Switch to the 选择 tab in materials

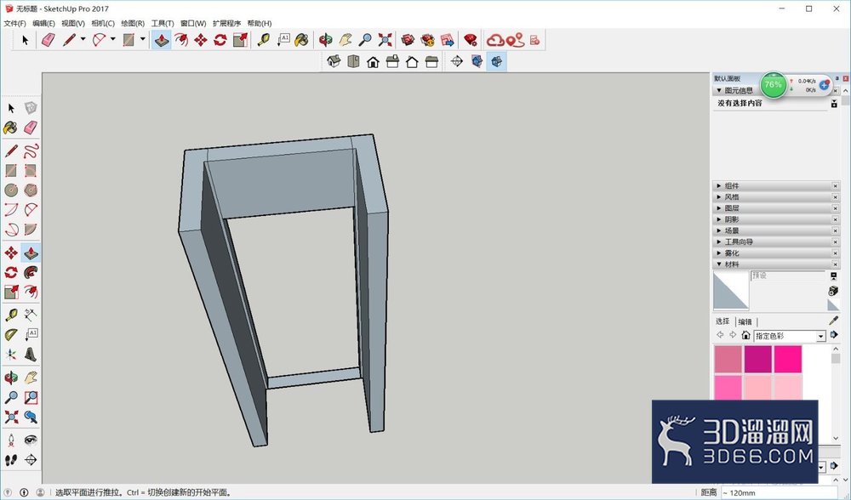(722, 321)
